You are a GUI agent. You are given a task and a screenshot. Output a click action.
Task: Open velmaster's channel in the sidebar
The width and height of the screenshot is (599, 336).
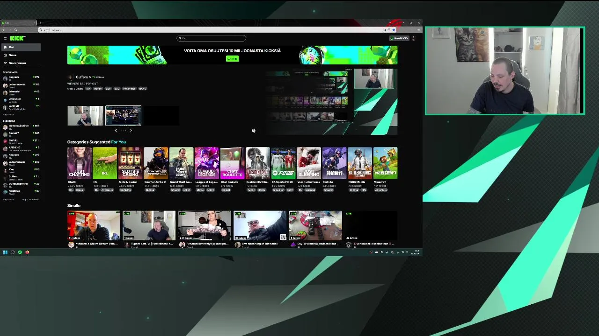pos(21,100)
